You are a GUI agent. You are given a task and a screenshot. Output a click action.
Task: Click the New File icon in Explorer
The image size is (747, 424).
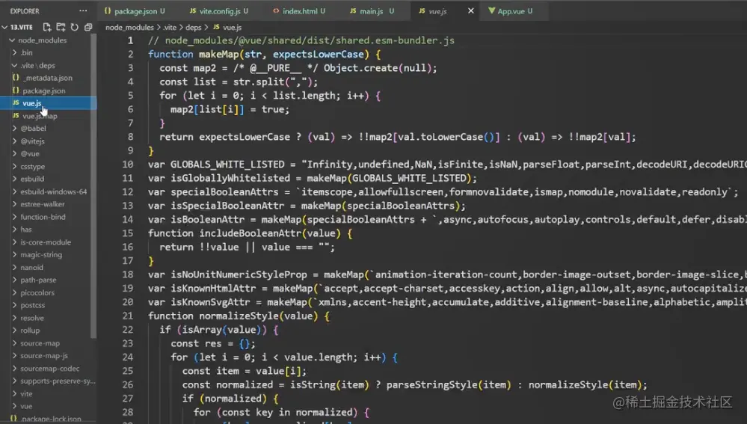tap(46, 27)
